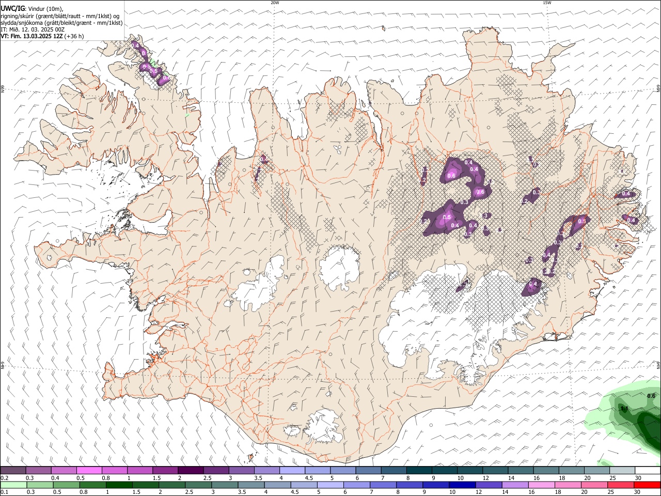This screenshot has width=661, height=496.
Task: Click the white swatch labeled 30, upper scale
Action: pos(648,470)
